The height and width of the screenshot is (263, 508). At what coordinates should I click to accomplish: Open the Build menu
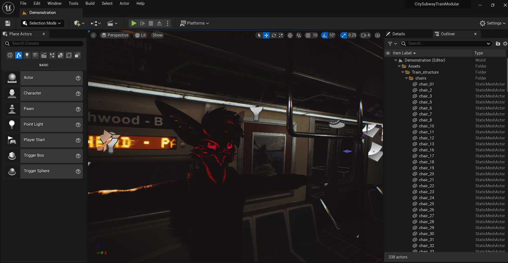[x=90, y=3]
